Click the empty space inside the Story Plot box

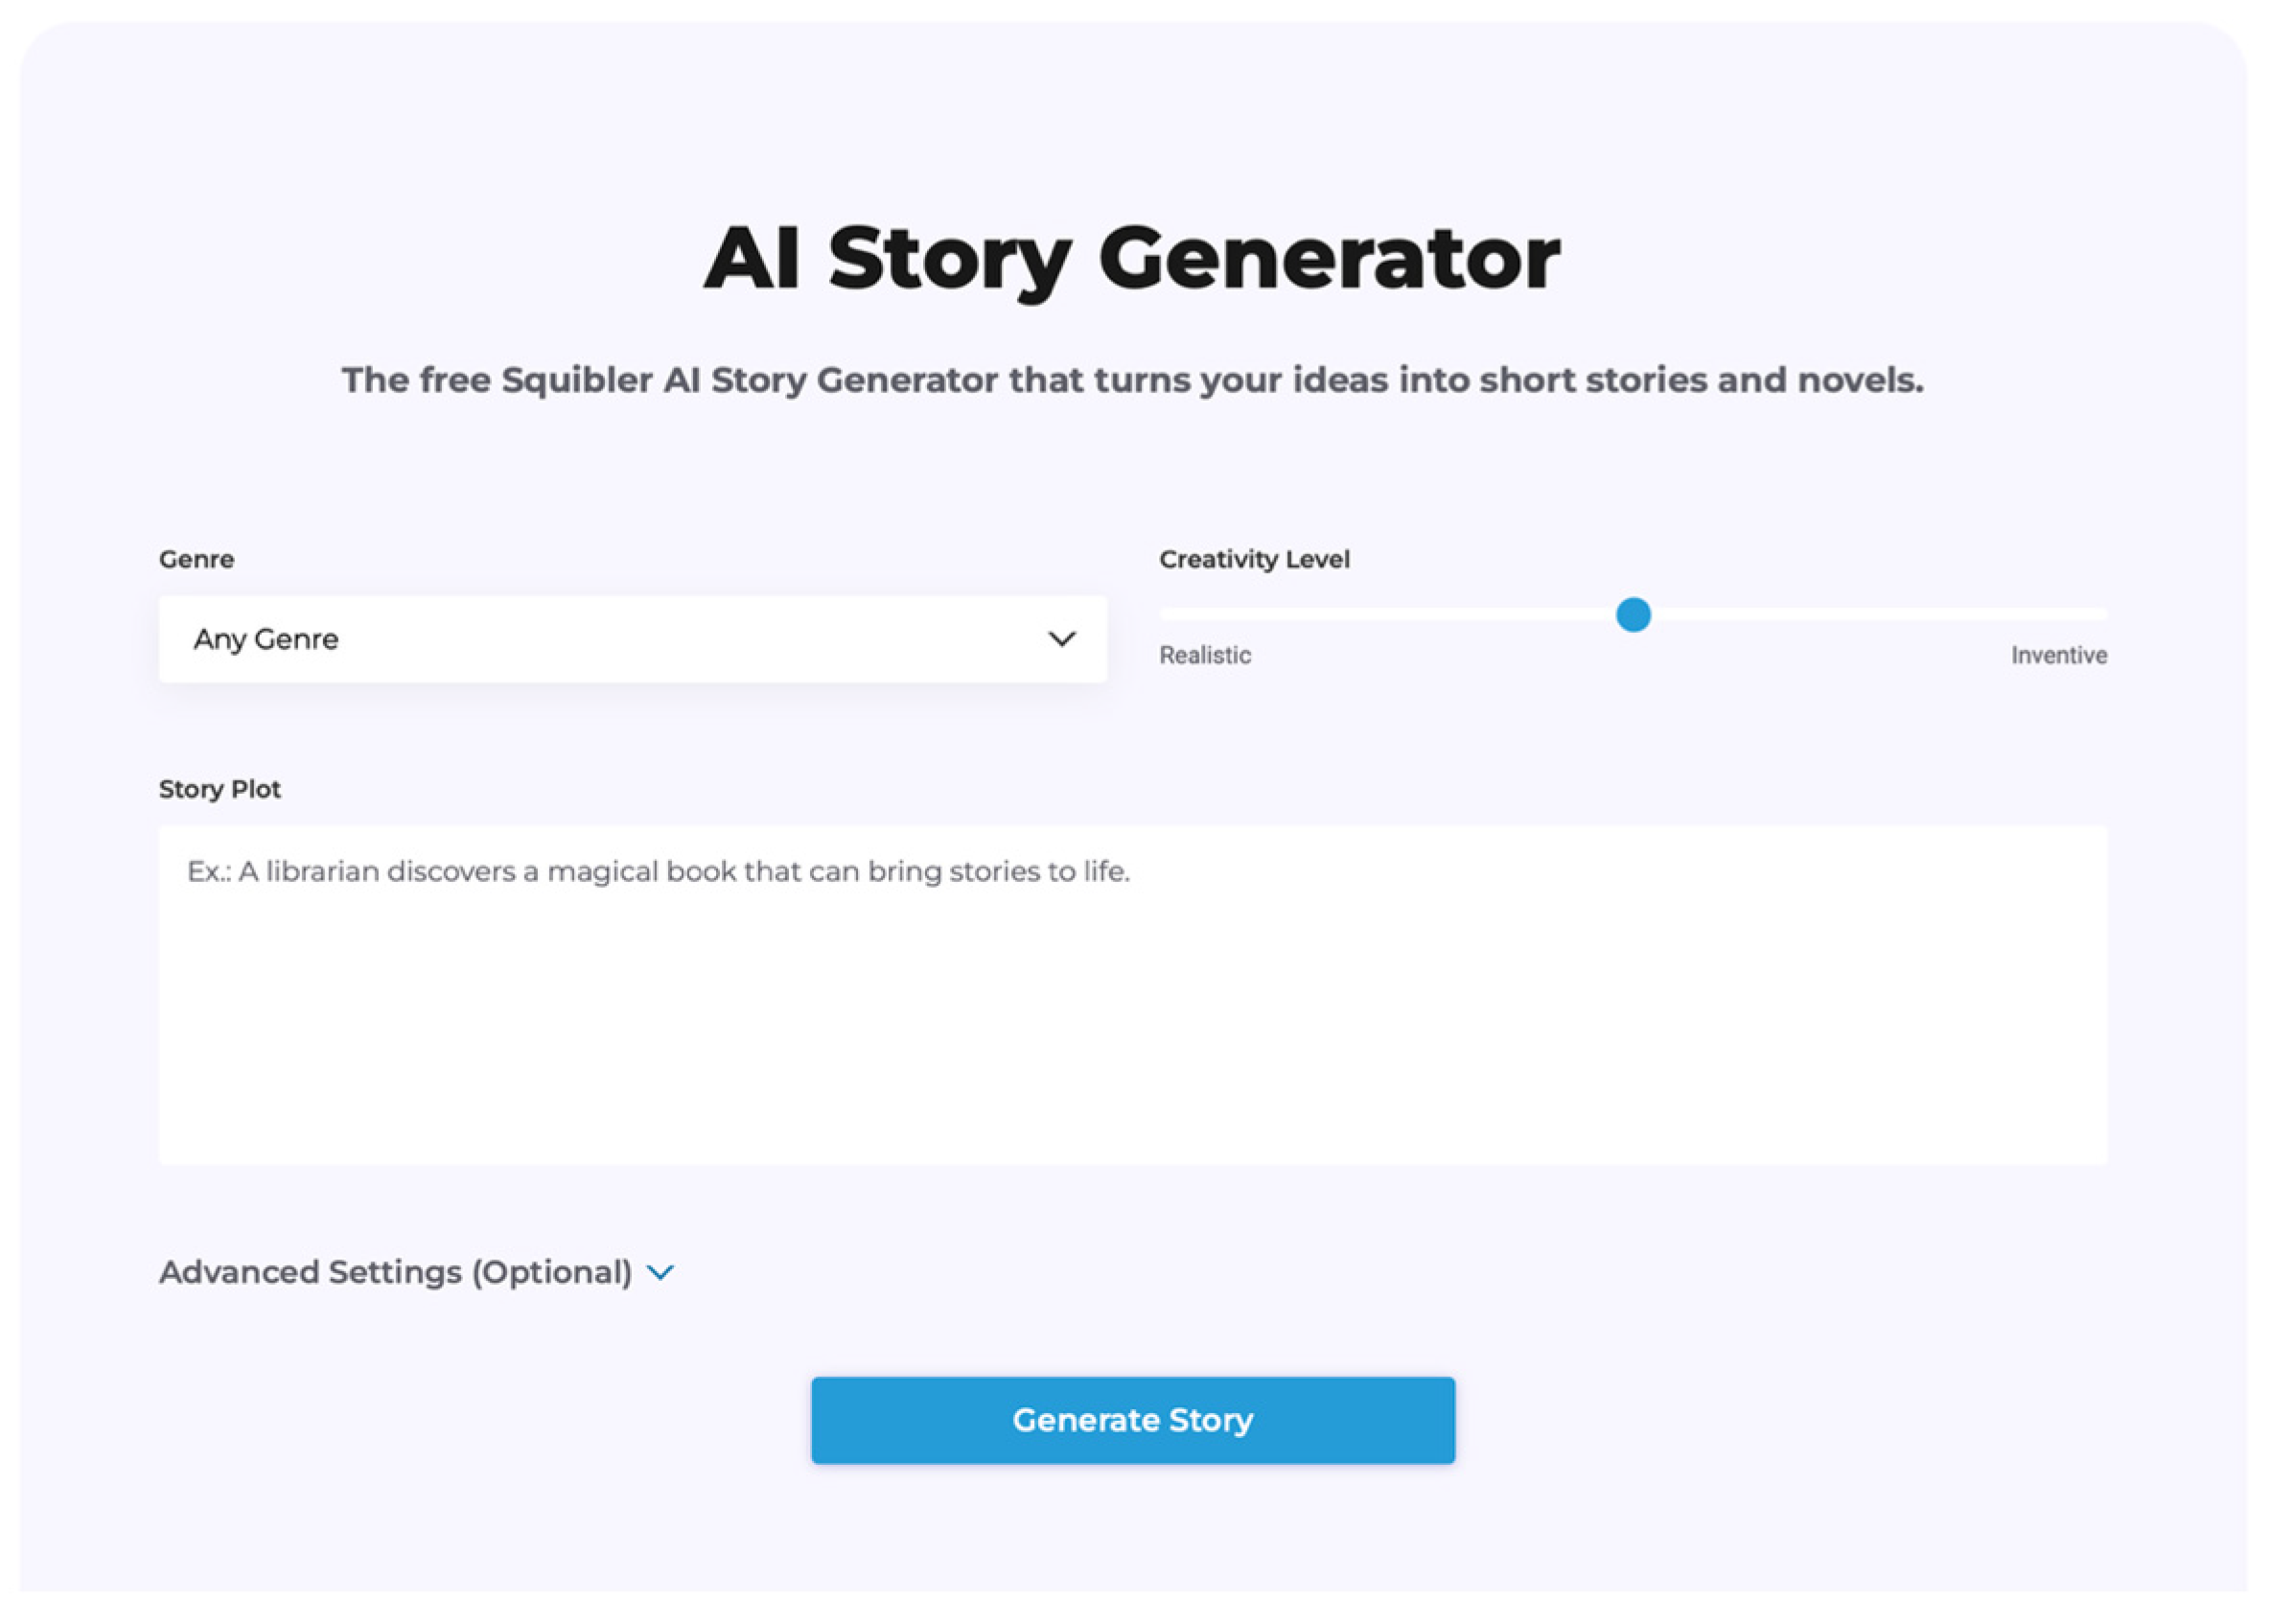pos(1132,1030)
